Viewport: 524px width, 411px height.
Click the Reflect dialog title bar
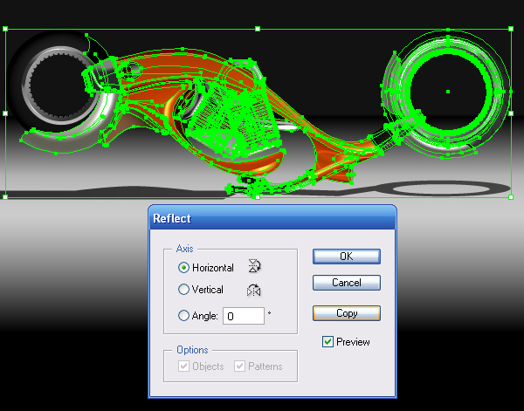(x=272, y=218)
